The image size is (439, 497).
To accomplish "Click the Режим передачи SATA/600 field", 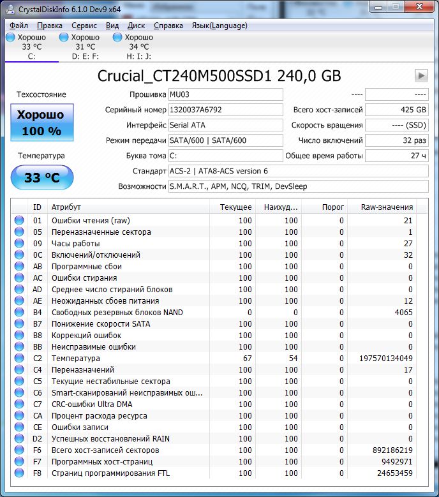I will tap(225, 140).
